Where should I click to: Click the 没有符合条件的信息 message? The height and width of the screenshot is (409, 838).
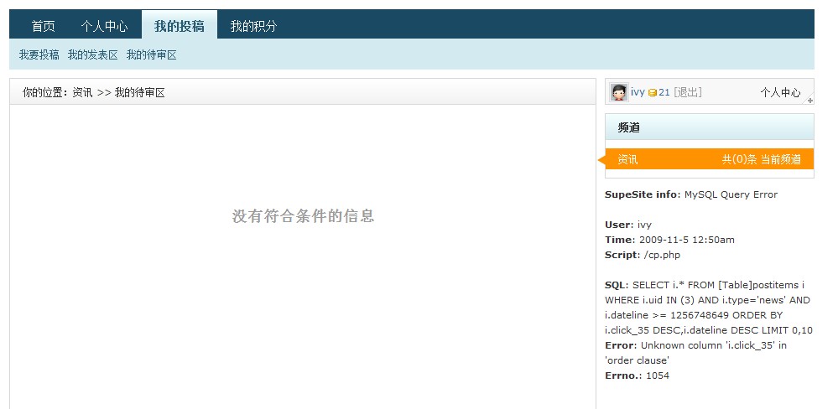point(303,215)
